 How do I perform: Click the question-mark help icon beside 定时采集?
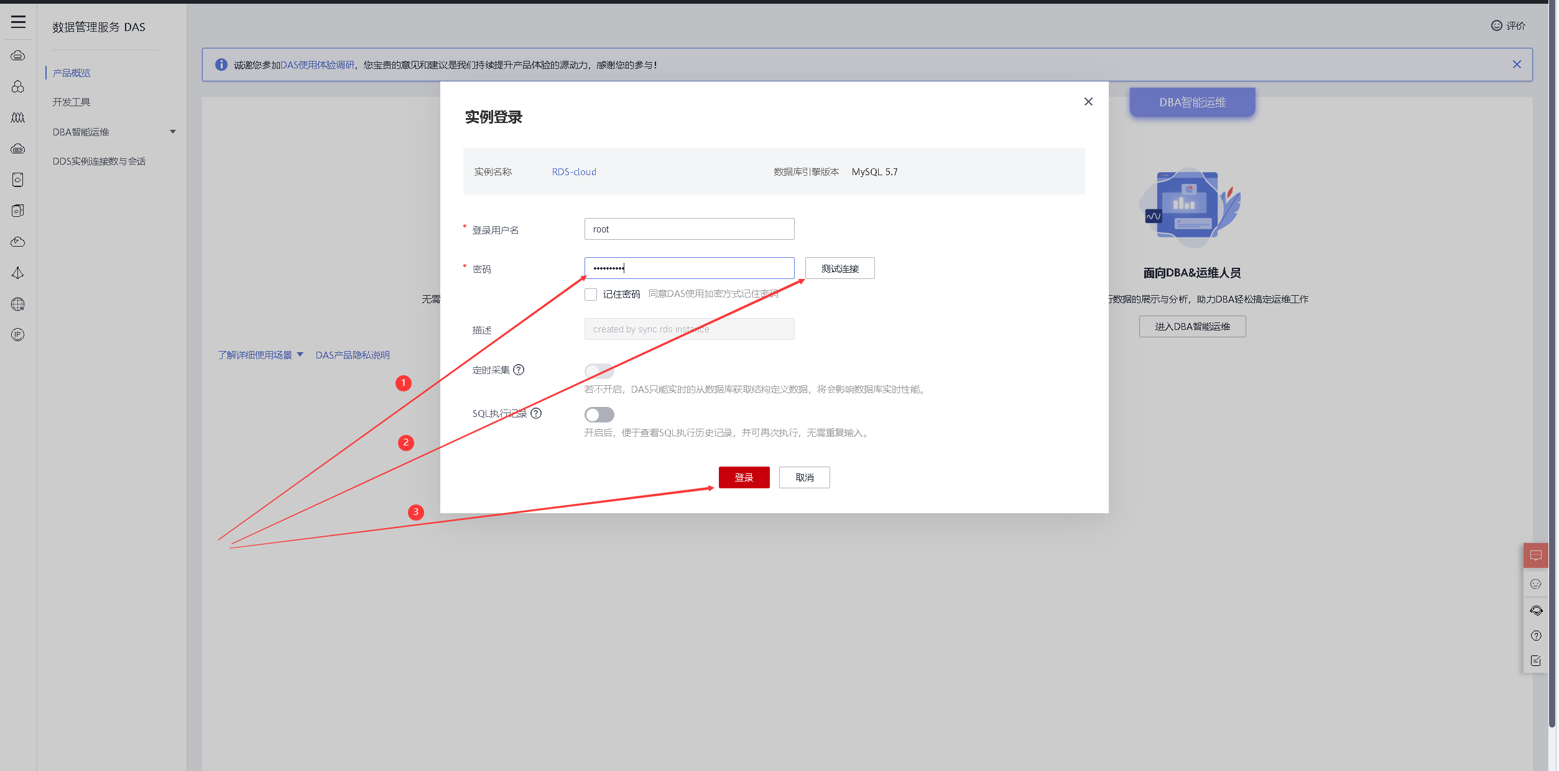(x=519, y=370)
